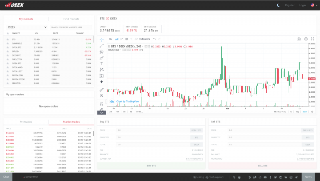Favorite the OPEN.BTC market star
The height and width of the screenshot is (181, 320).
[8, 47]
